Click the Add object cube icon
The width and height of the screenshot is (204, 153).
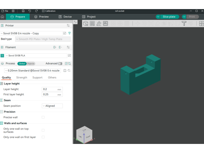click(x=85, y=23)
